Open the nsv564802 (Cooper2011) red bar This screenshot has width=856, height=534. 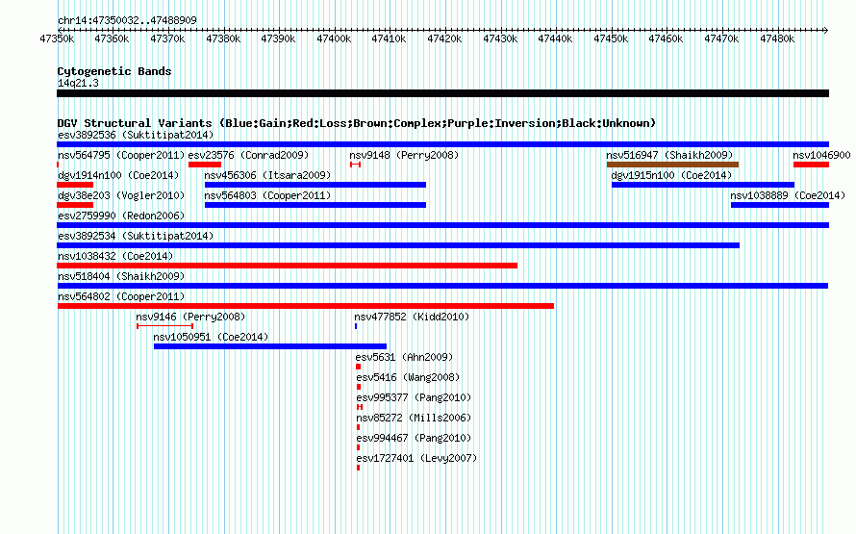[x=306, y=306]
